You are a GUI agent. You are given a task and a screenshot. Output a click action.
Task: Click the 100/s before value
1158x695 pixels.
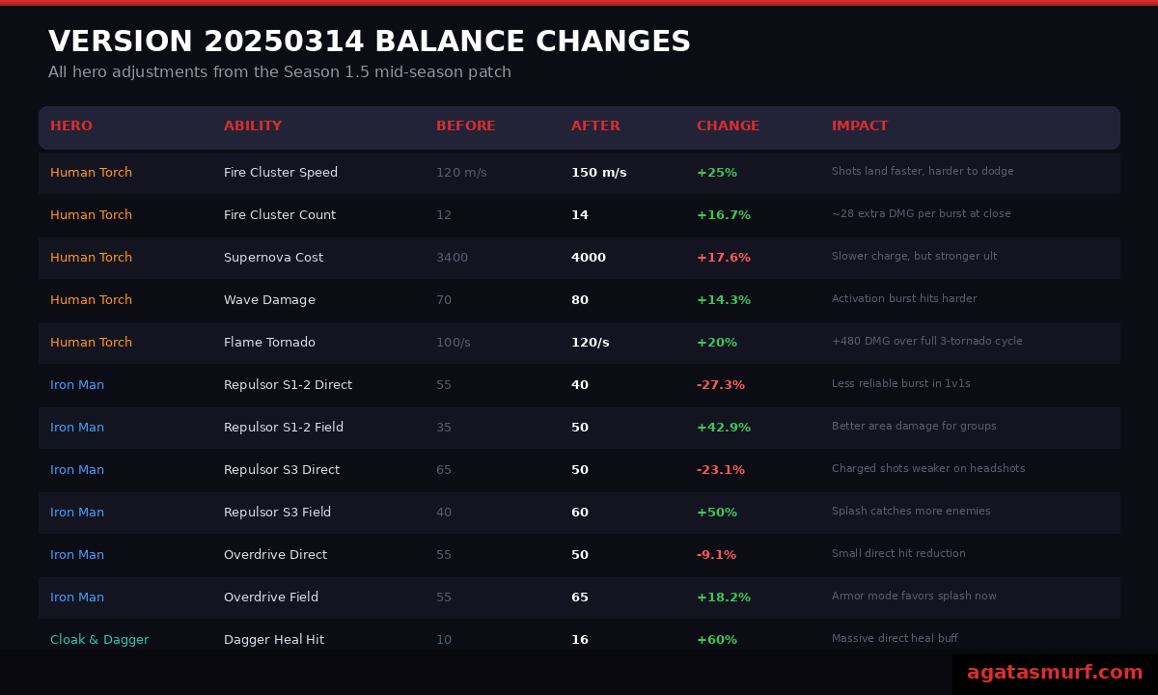point(454,343)
